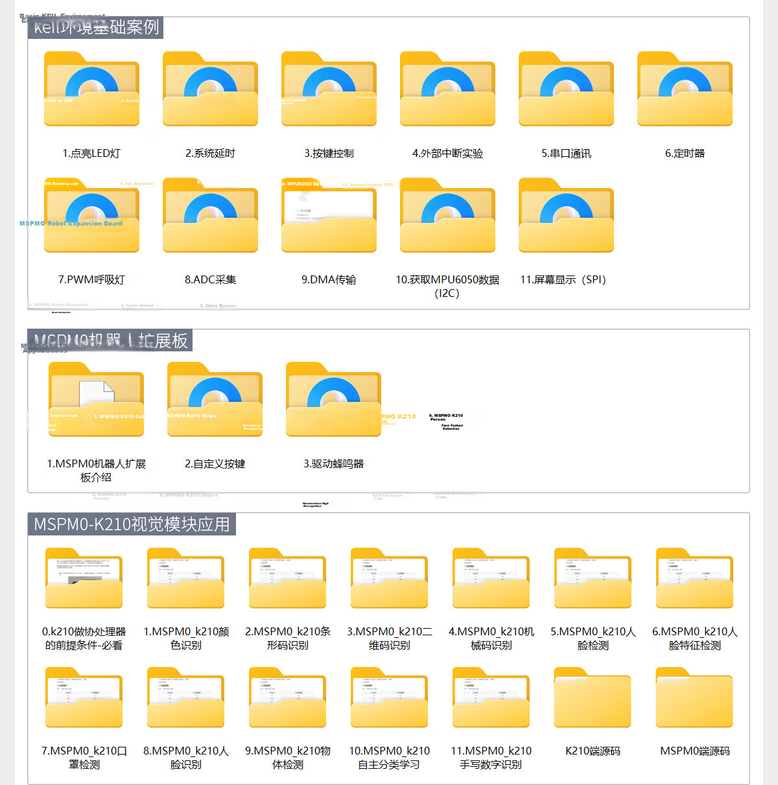Open the 6.MSPM0_k210人脸特征检测 folder icon
This screenshot has height=785, width=778.
[694, 578]
